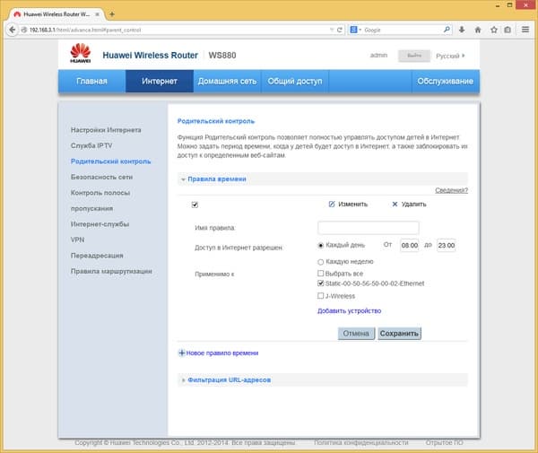The height and width of the screenshot is (453, 538).
Task: Open Безопасность сети in the sidebar
Action: (101, 177)
